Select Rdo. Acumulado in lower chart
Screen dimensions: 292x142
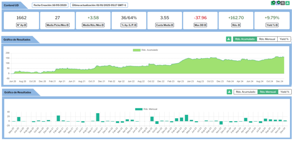click(x=246, y=92)
